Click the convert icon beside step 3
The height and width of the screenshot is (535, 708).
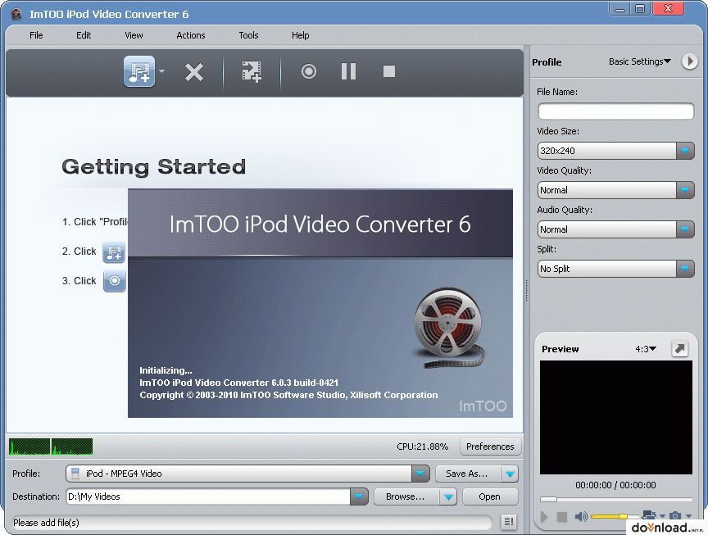[x=115, y=281]
